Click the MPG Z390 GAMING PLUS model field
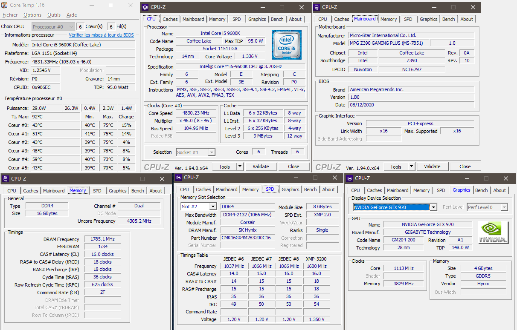The width and height of the screenshot is (517, 330). pyautogui.click(x=389, y=43)
